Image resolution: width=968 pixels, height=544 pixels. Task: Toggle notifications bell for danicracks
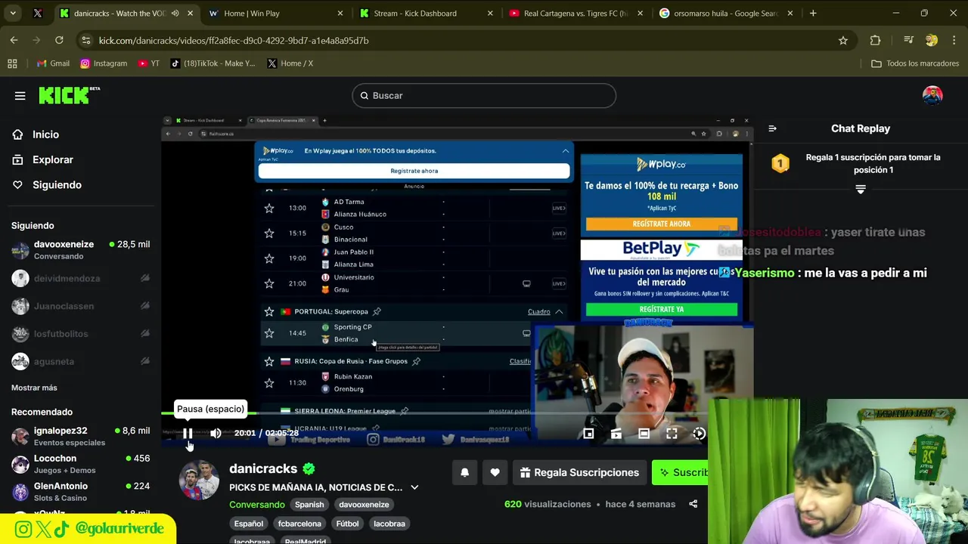tap(465, 472)
